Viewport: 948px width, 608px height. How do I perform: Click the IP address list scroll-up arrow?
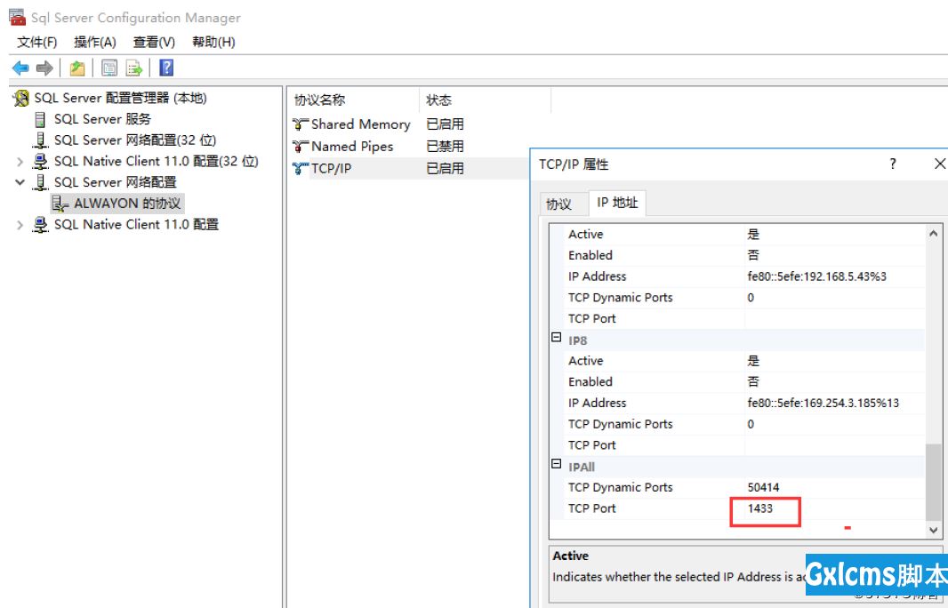pyautogui.click(x=934, y=233)
